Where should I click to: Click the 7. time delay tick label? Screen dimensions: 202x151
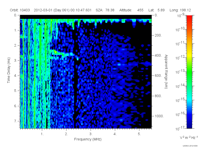coord(16,121)
